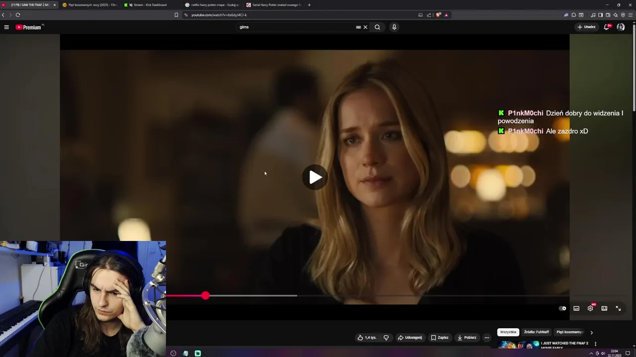Dislike the video with thumbs down
Screen dimensions: 636x357
(x=386, y=338)
